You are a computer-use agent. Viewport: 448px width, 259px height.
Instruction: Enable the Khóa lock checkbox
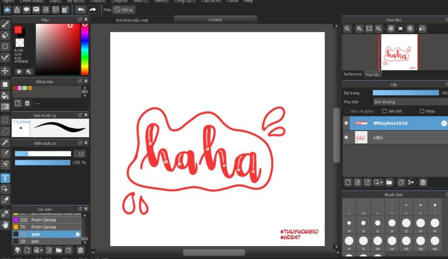tap(422, 111)
